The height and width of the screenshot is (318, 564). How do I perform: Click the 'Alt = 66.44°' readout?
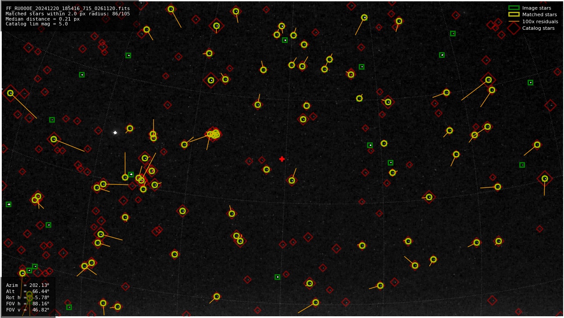pyautogui.click(x=28, y=291)
